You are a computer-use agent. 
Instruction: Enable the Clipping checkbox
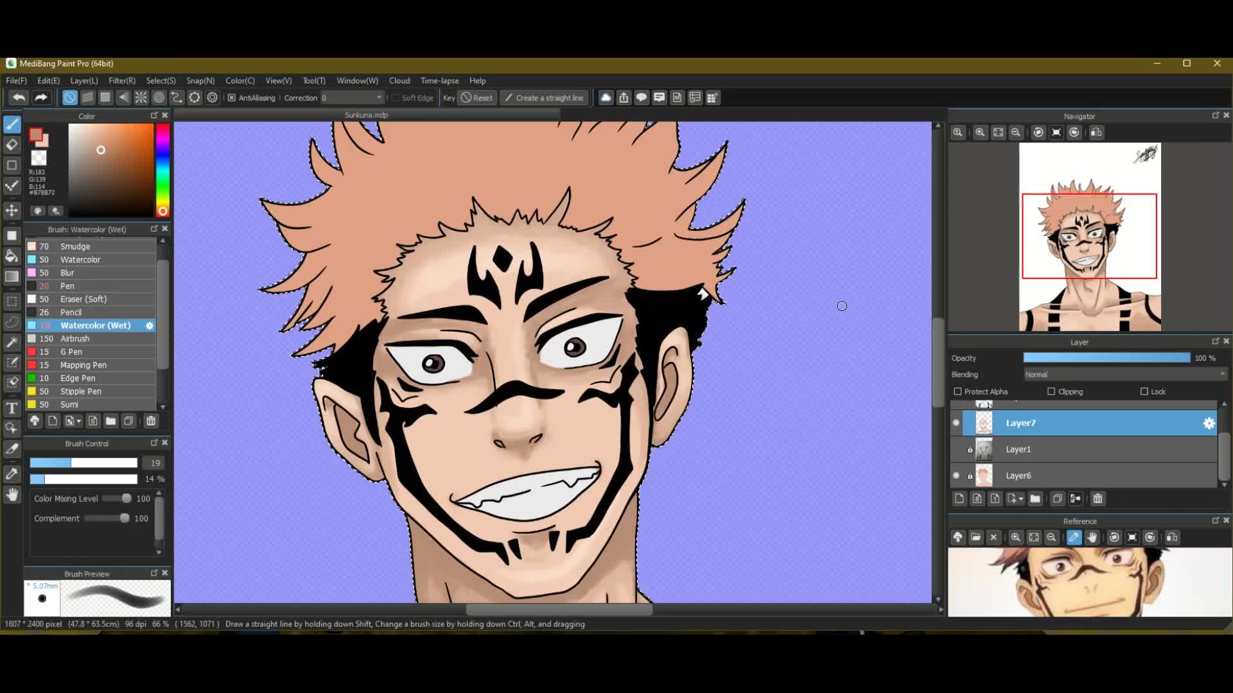(1051, 391)
